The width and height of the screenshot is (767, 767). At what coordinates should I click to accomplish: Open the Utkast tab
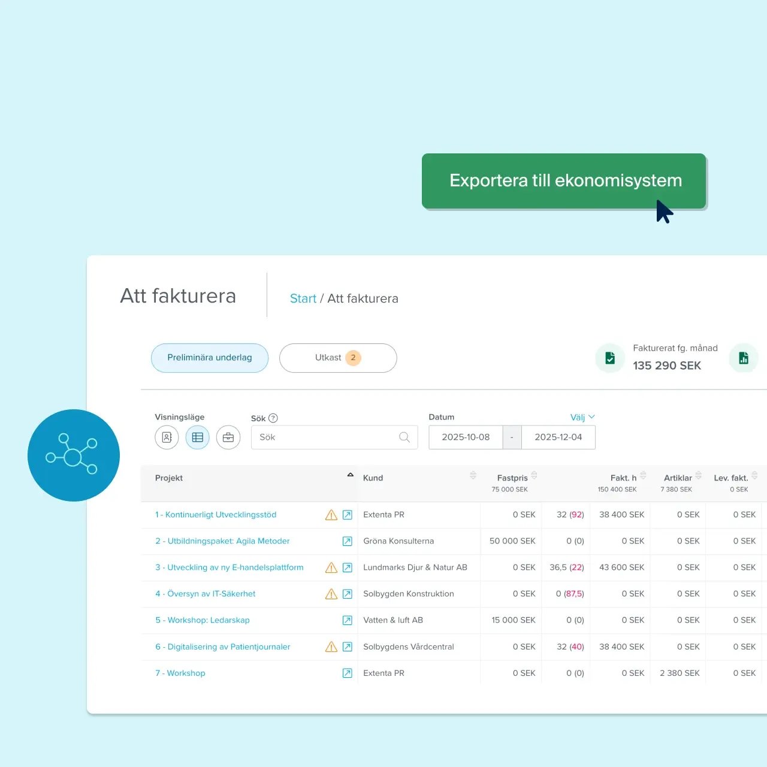pos(338,358)
